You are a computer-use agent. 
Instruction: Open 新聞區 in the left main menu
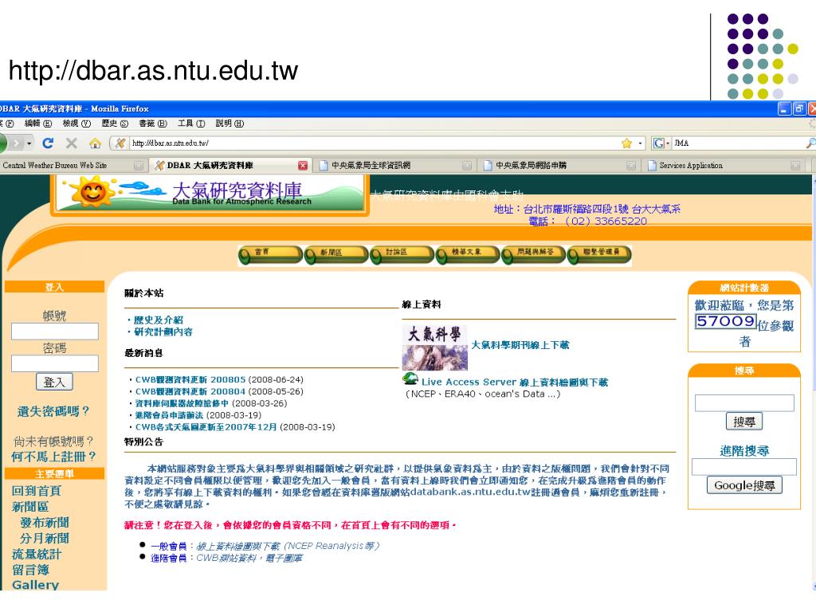click(x=30, y=506)
